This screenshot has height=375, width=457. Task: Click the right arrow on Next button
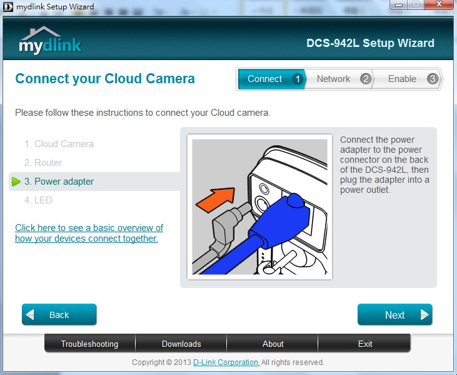(424, 315)
